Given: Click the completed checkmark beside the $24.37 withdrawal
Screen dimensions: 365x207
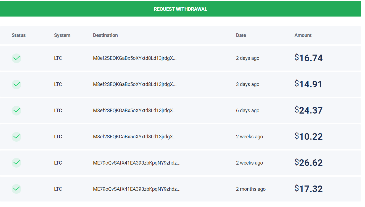Looking at the screenshot, I should pyautogui.click(x=17, y=111).
